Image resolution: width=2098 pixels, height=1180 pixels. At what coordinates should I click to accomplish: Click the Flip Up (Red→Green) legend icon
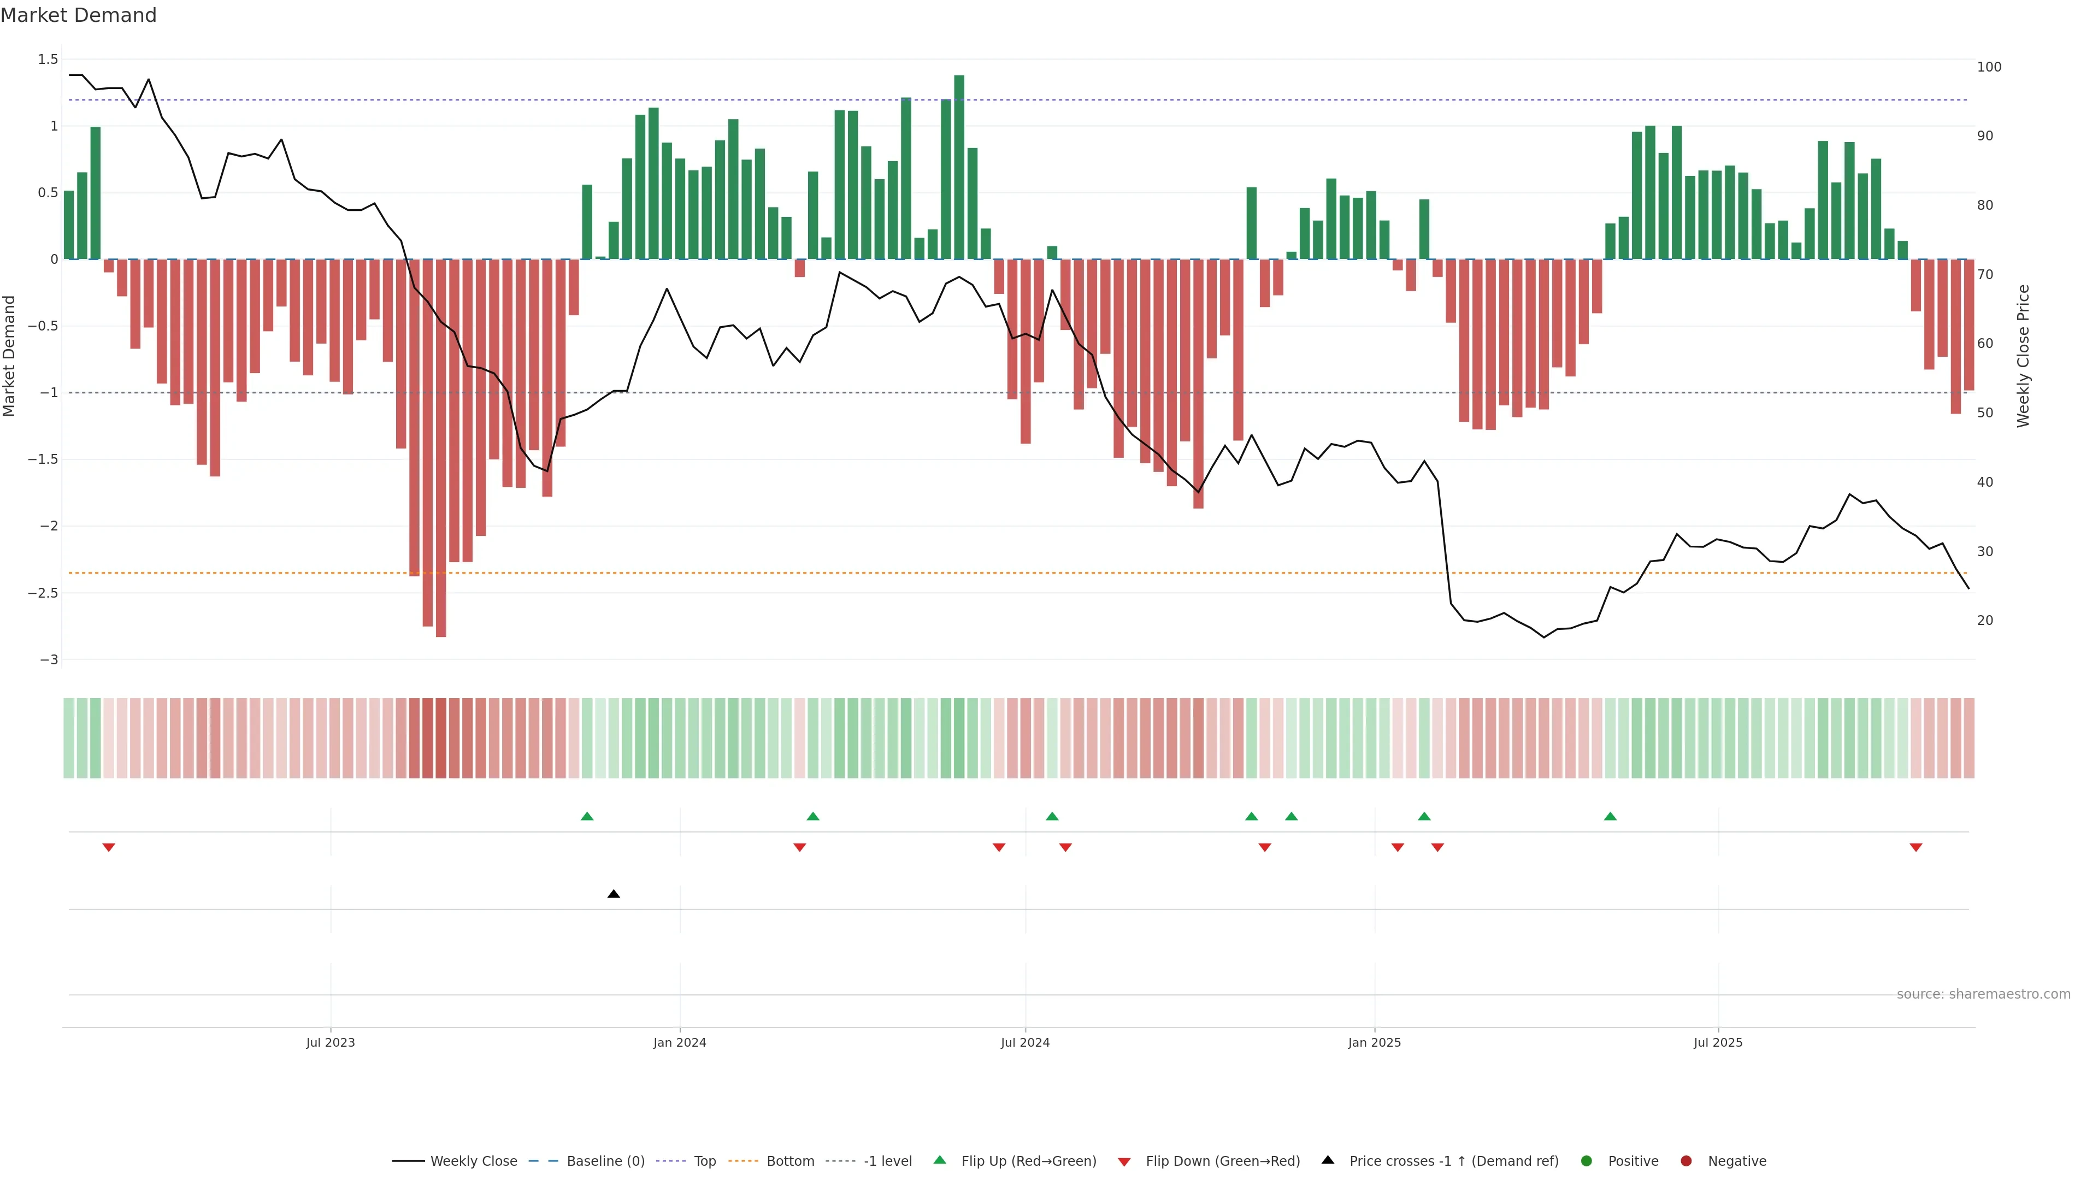pyautogui.click(x=940, y=1160)
